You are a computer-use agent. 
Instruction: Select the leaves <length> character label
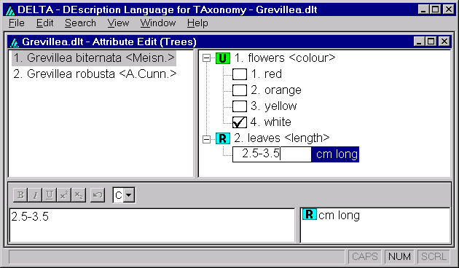click(282, 138)
